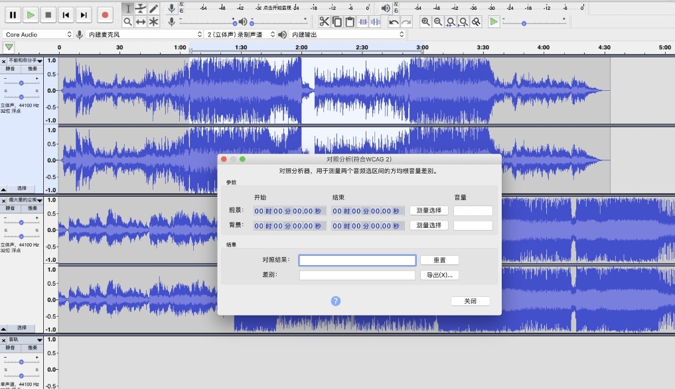Screen dimensions: 675x389
Task: Toggle the pinned play head triangle
Action: (9, 47)
